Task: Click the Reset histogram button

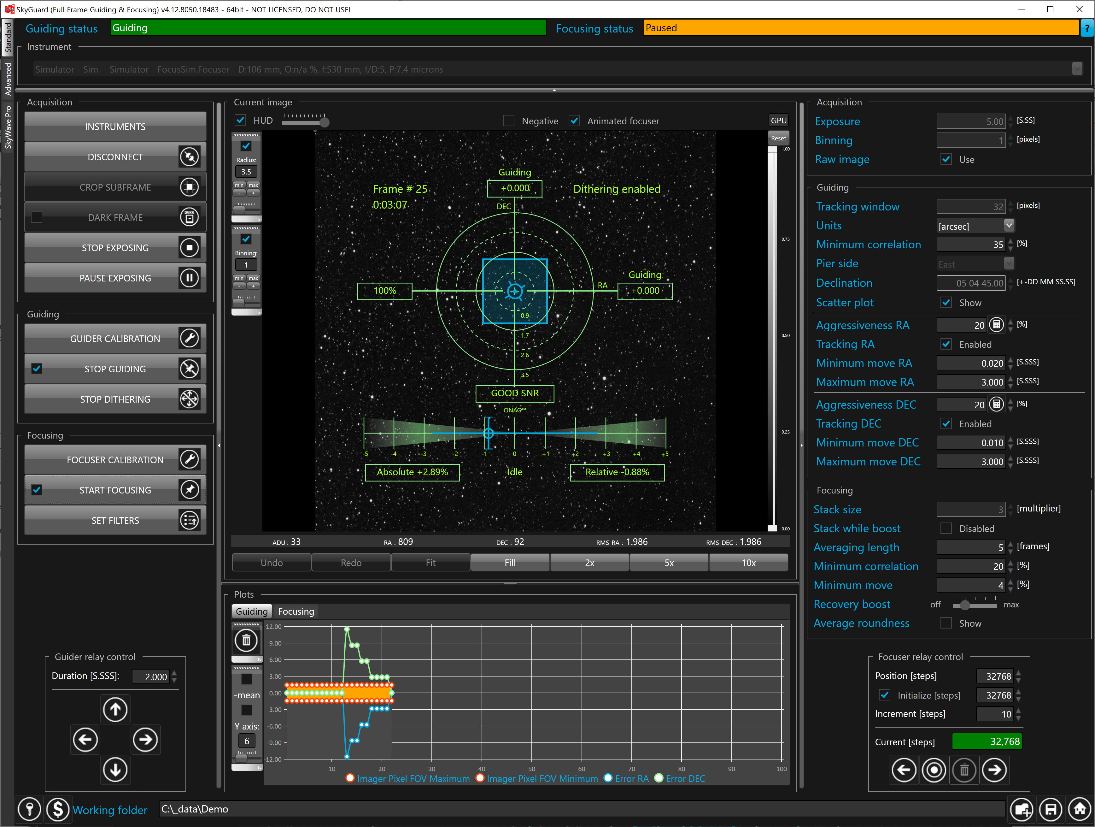Action: (778, 138)
